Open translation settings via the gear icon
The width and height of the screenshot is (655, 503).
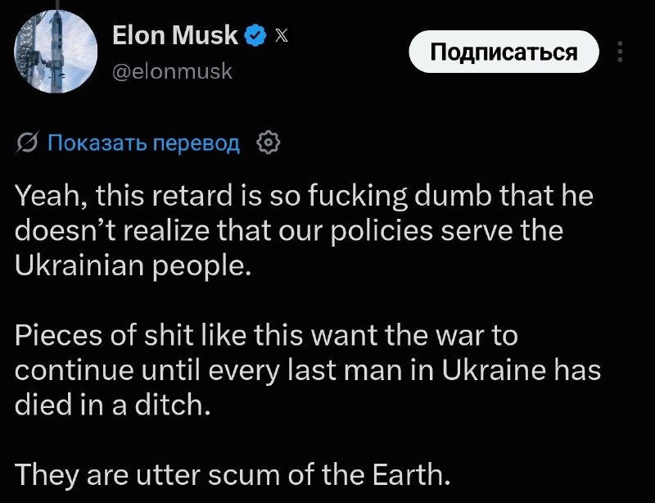point(268,143)
